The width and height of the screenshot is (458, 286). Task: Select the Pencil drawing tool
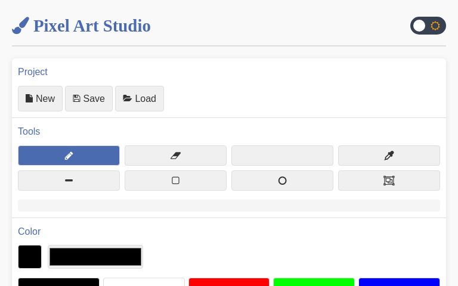coord(69,156)
